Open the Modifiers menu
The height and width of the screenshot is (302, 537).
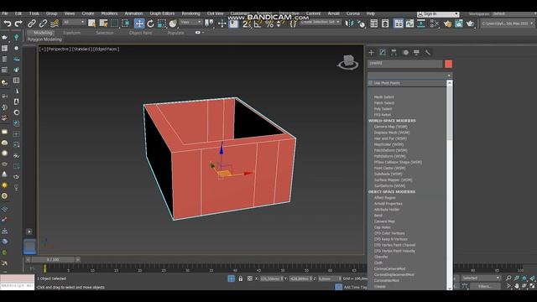click(109, 13)
